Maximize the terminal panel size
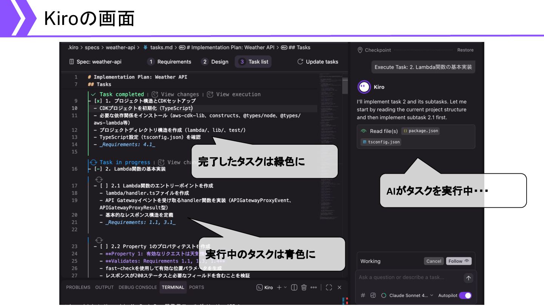The height and width of the screenshot is (306, 544). click(329, 287)
